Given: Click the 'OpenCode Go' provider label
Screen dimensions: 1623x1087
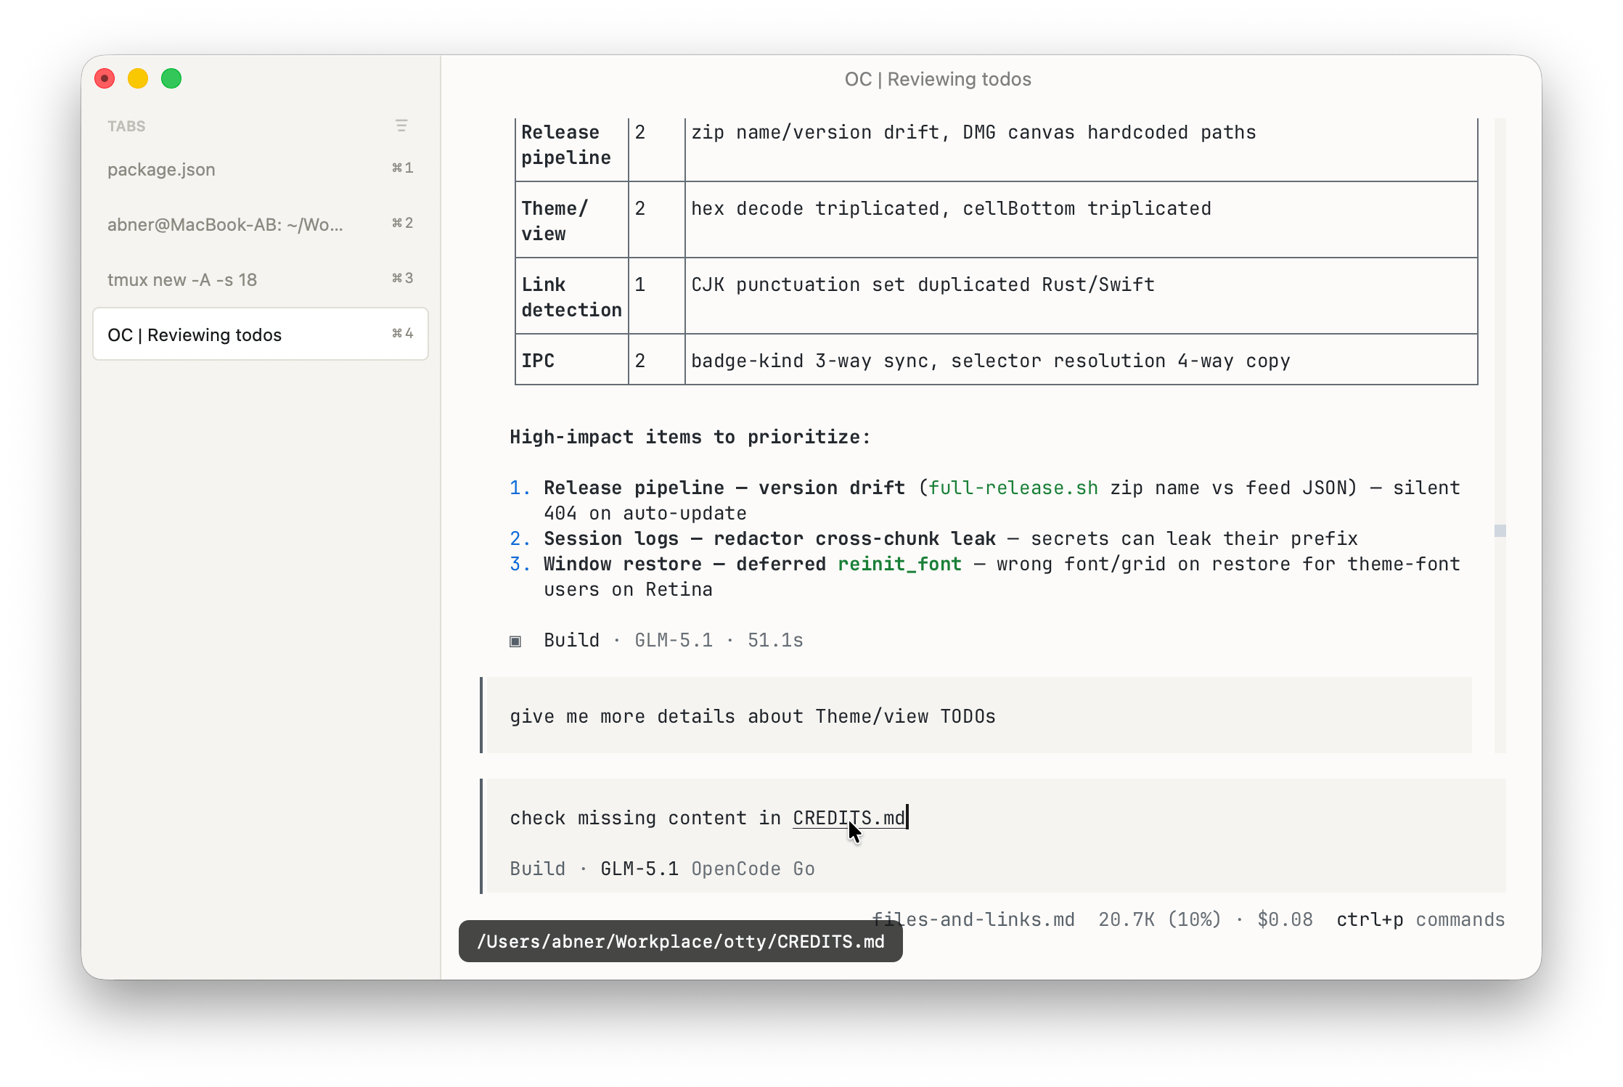Looking at the screenshot, I should click(x=753, y=869).
